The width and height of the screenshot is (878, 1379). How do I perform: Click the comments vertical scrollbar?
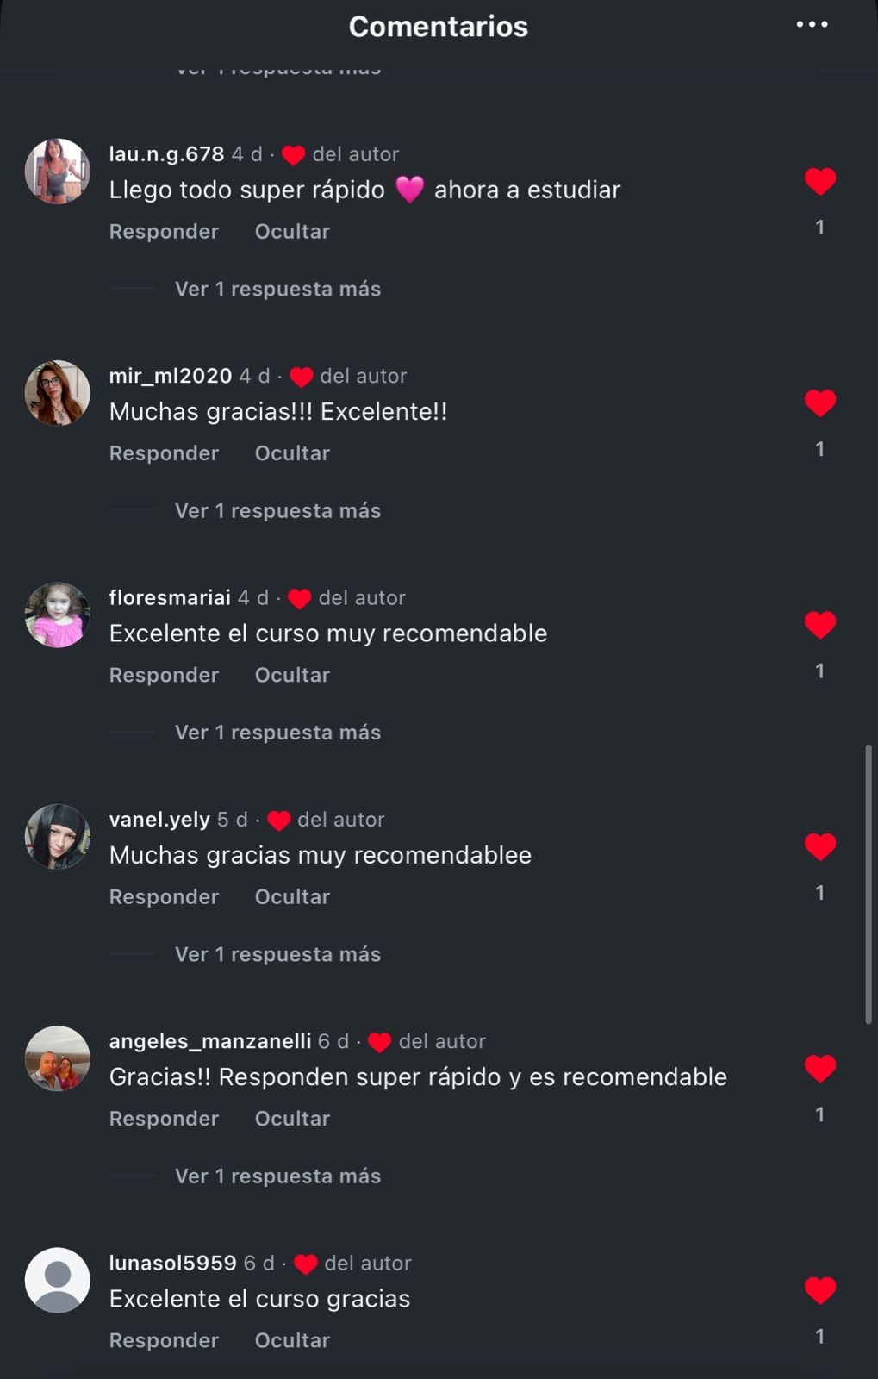tap(869, 884)
